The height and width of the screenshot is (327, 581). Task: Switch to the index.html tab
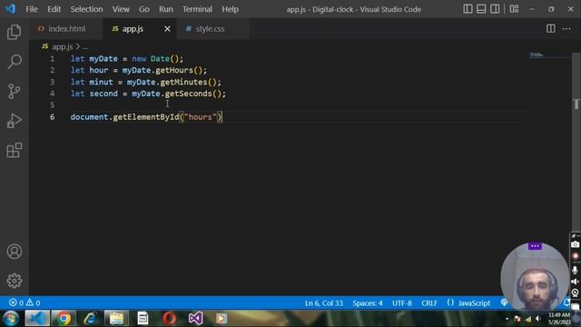pyautogui.click(x=66, y=28)
